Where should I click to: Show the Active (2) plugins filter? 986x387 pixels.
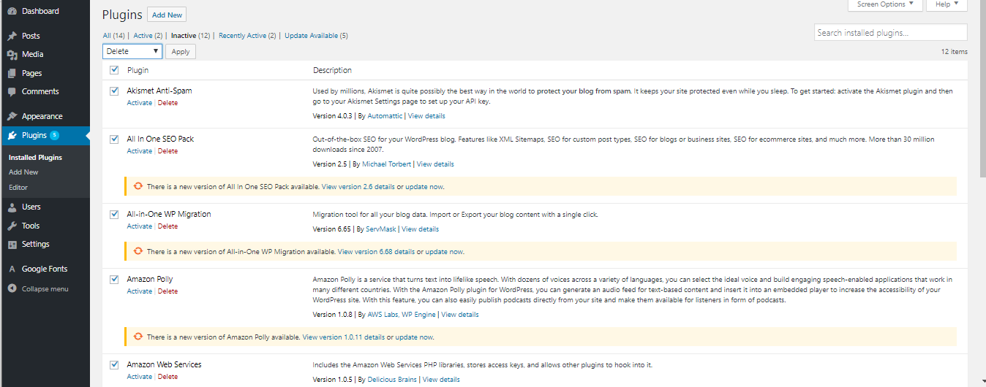148,36
